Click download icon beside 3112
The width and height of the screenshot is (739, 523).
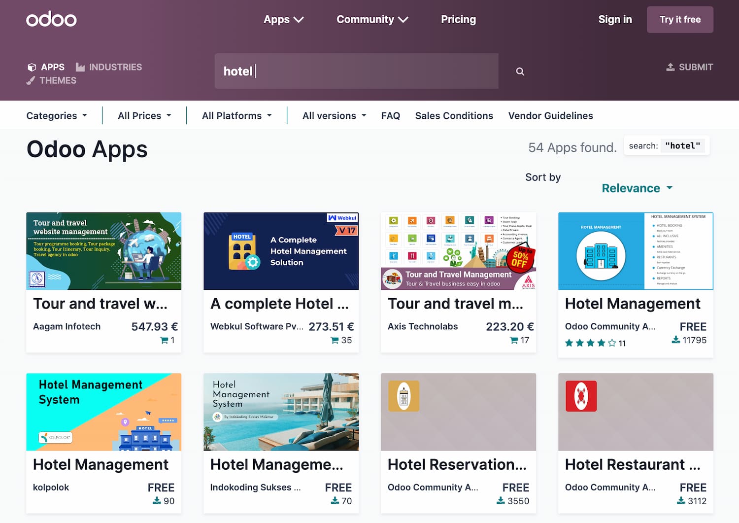pos(681,500)
